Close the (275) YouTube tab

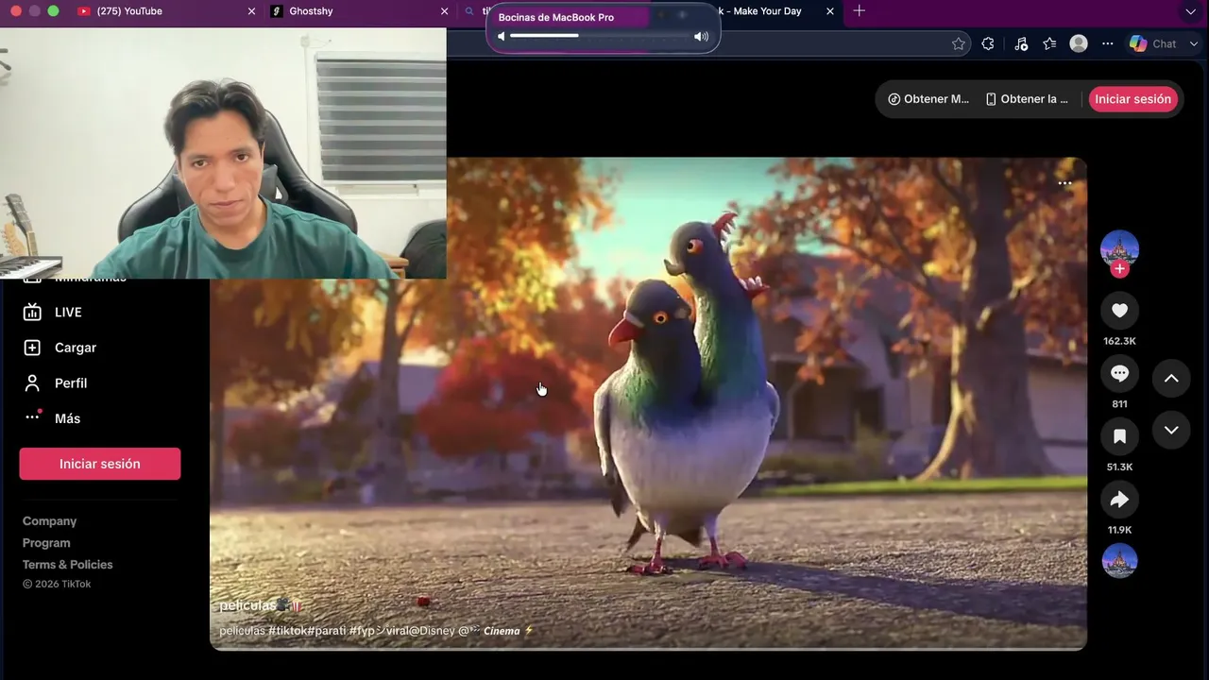pyautogui.click(x=251, y=11)
